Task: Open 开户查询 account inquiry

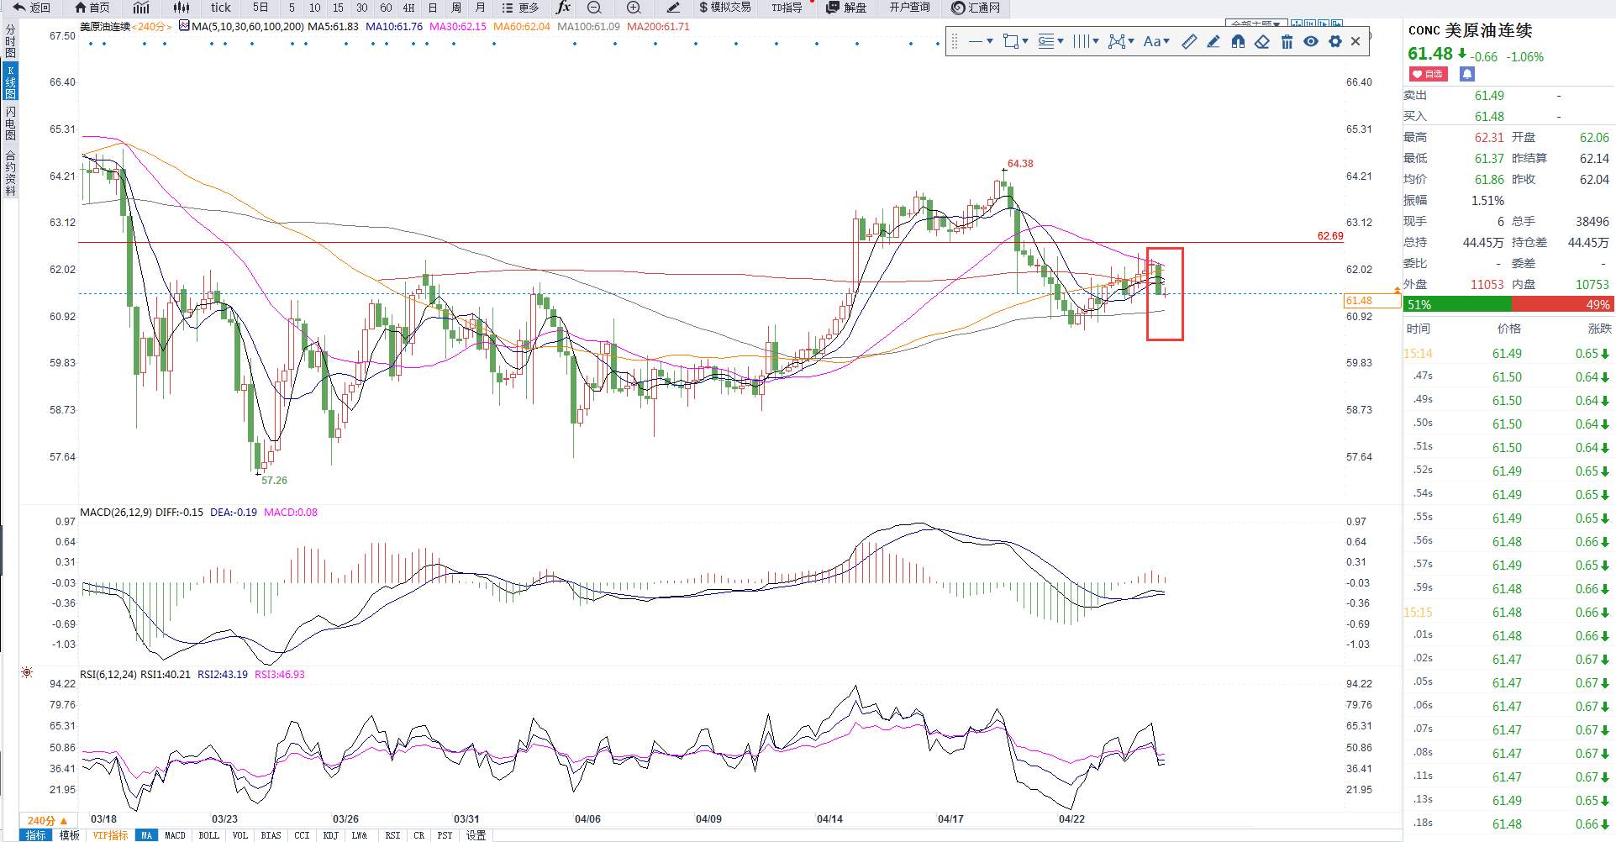Action: 909,8
